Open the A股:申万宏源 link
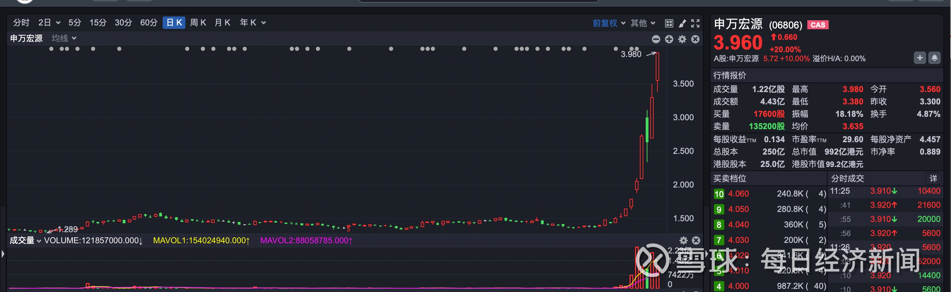 pyautogui.click(x=736, y=58)
